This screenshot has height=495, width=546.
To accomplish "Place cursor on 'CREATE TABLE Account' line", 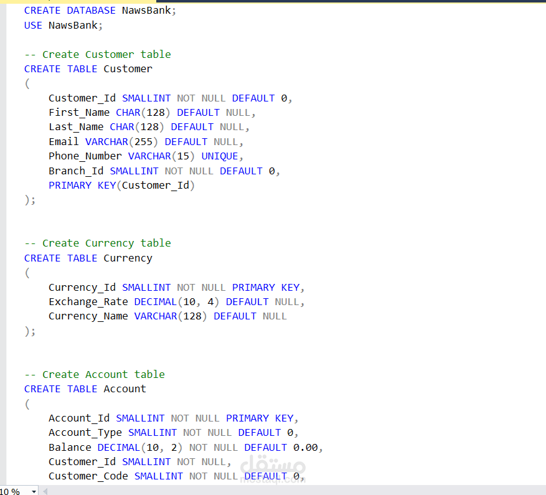I will (x=85, y=389).
